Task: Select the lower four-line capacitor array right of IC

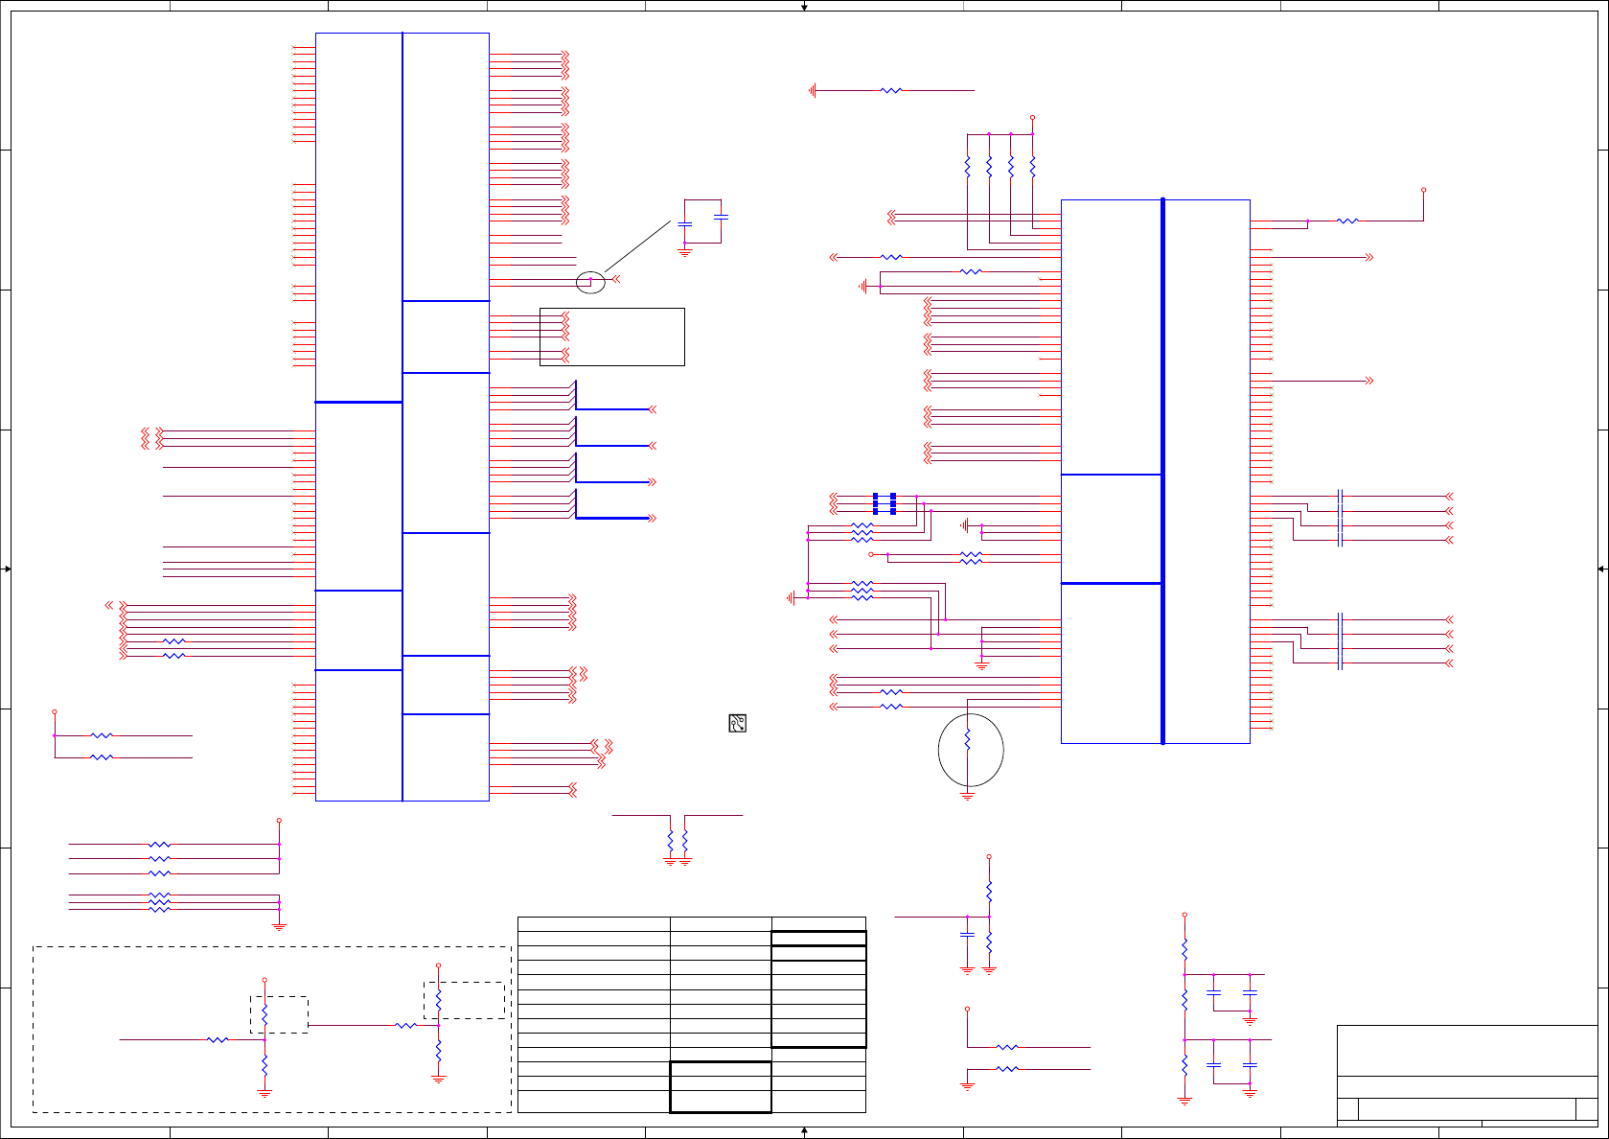Action: point(1340,640)
